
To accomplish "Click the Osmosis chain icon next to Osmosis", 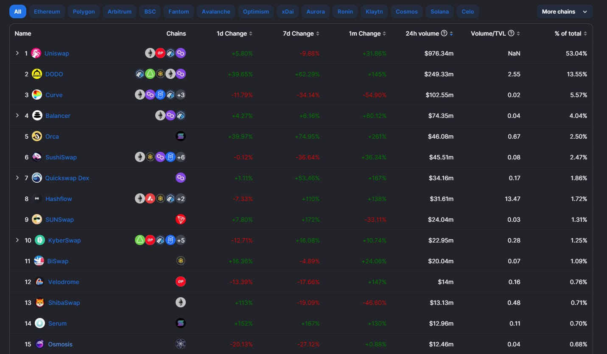I will tap(181, 344).
